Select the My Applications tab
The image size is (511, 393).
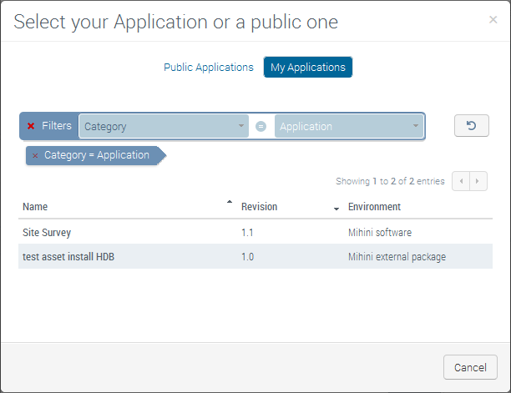307,68
